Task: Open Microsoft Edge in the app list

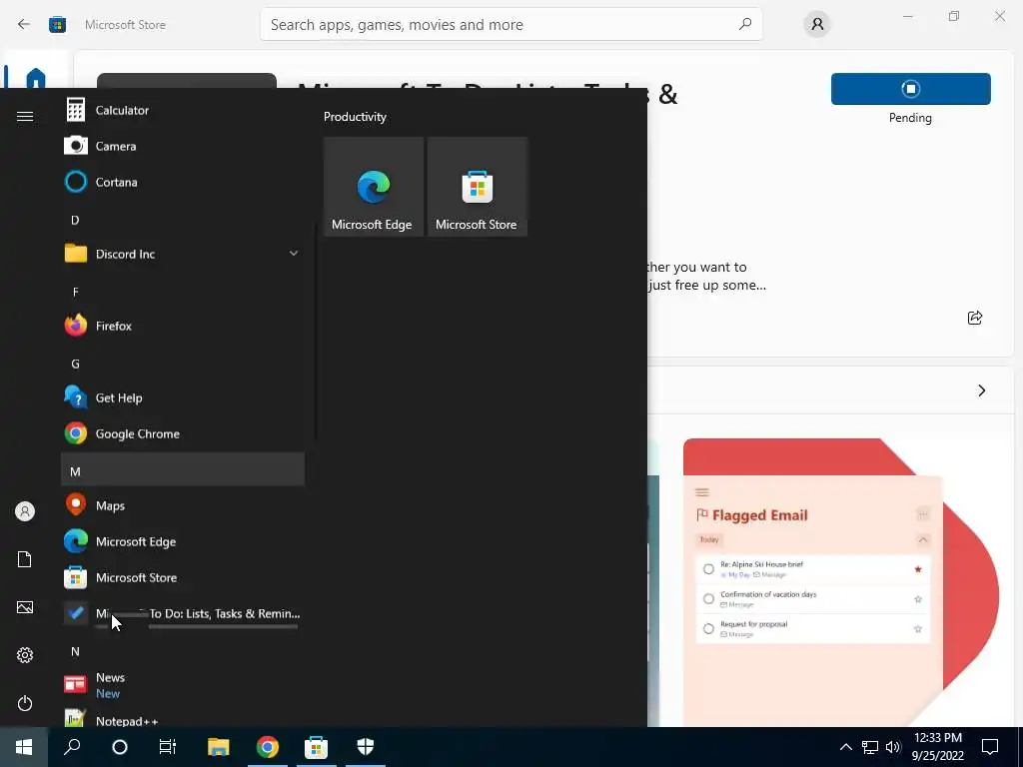Action: (x=183, y=541)
